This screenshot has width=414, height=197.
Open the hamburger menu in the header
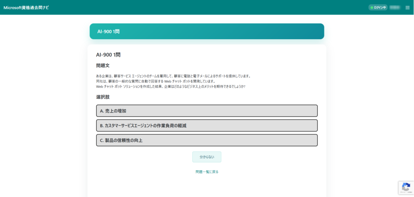pyautogui.click(x=407, y=7)
